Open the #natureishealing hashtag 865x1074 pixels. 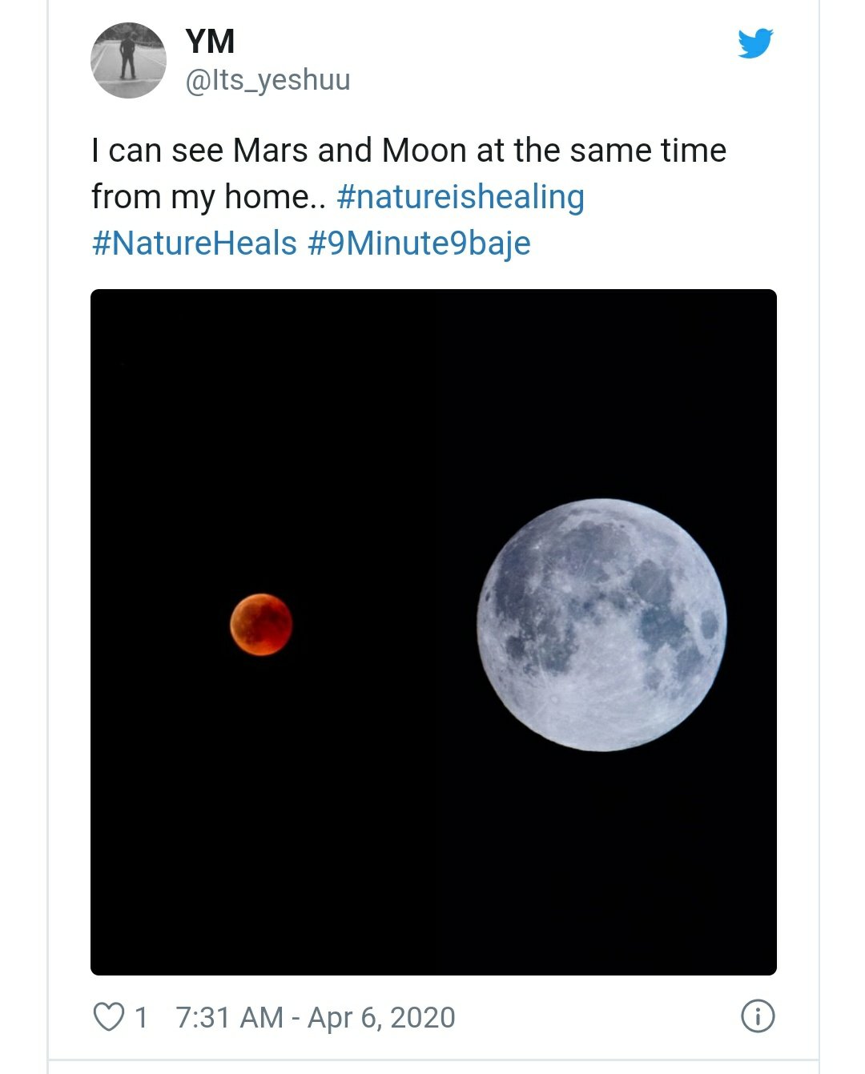coord(461,197)
